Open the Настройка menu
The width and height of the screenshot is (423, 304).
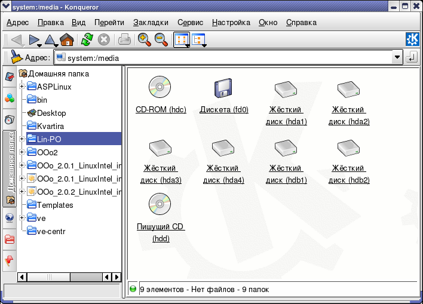click(x=231, y=23)
